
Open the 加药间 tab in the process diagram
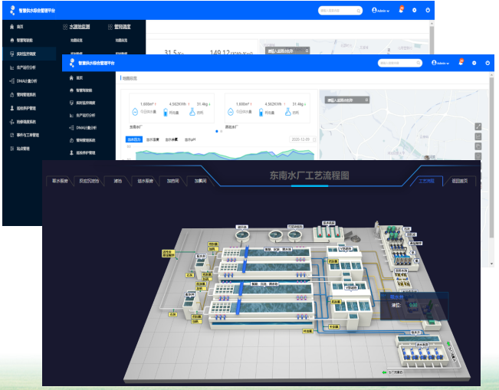(172, 181)
